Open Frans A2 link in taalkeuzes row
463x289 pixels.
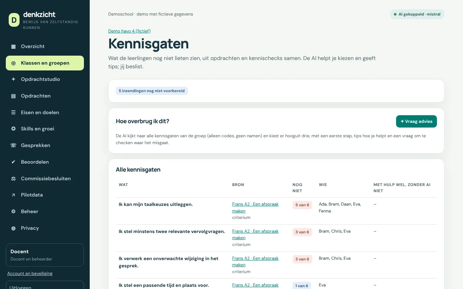255,207
